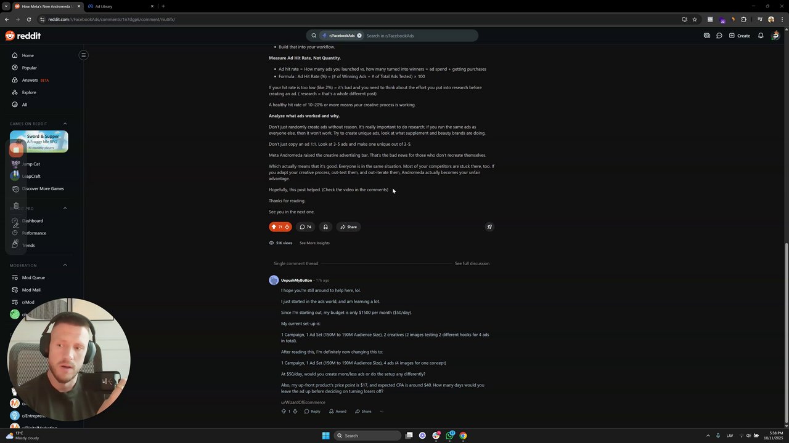Viewport: 789px width, 443px height.
Task: Upvote the main post
Action: point(274,227)
